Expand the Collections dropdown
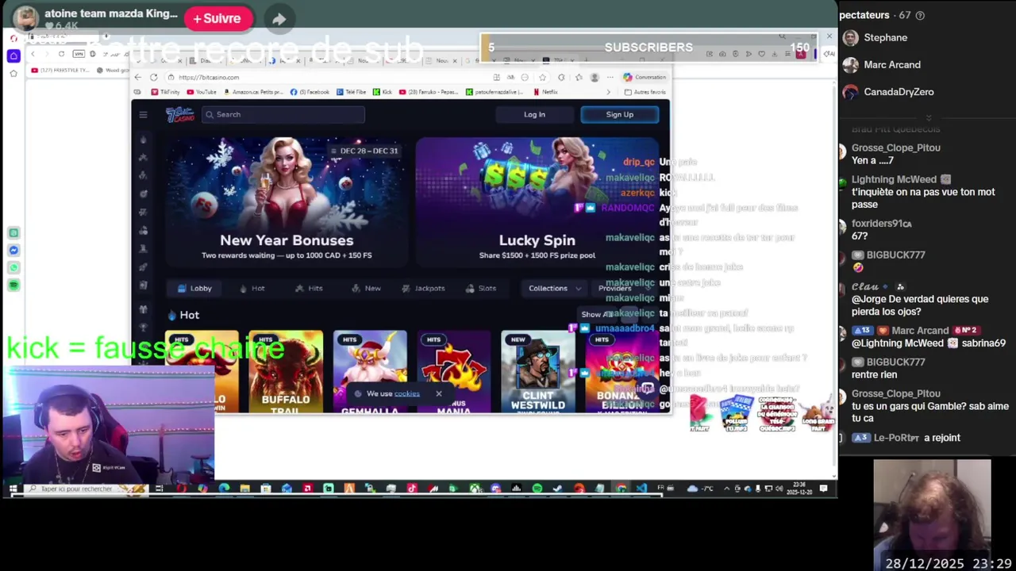Viewport: 1016px width, 571px height. 555,288
